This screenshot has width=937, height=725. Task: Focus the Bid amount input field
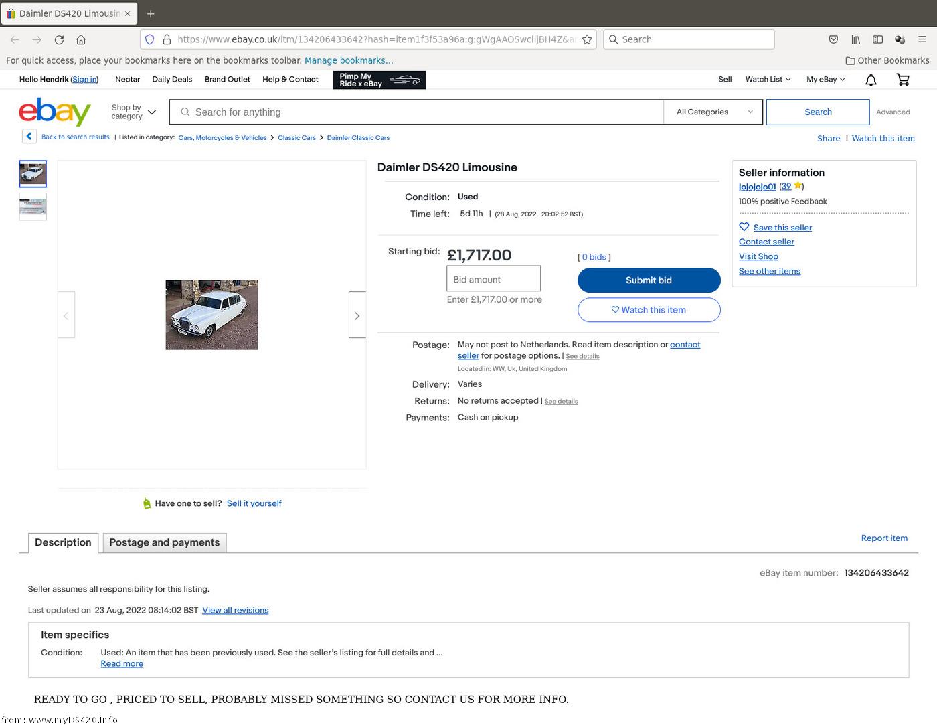(493, 279)
